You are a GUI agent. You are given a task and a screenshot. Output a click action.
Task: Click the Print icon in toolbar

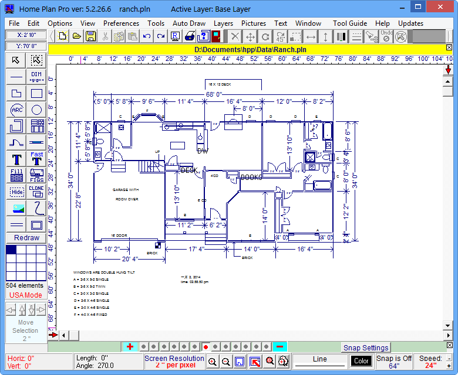190,36
